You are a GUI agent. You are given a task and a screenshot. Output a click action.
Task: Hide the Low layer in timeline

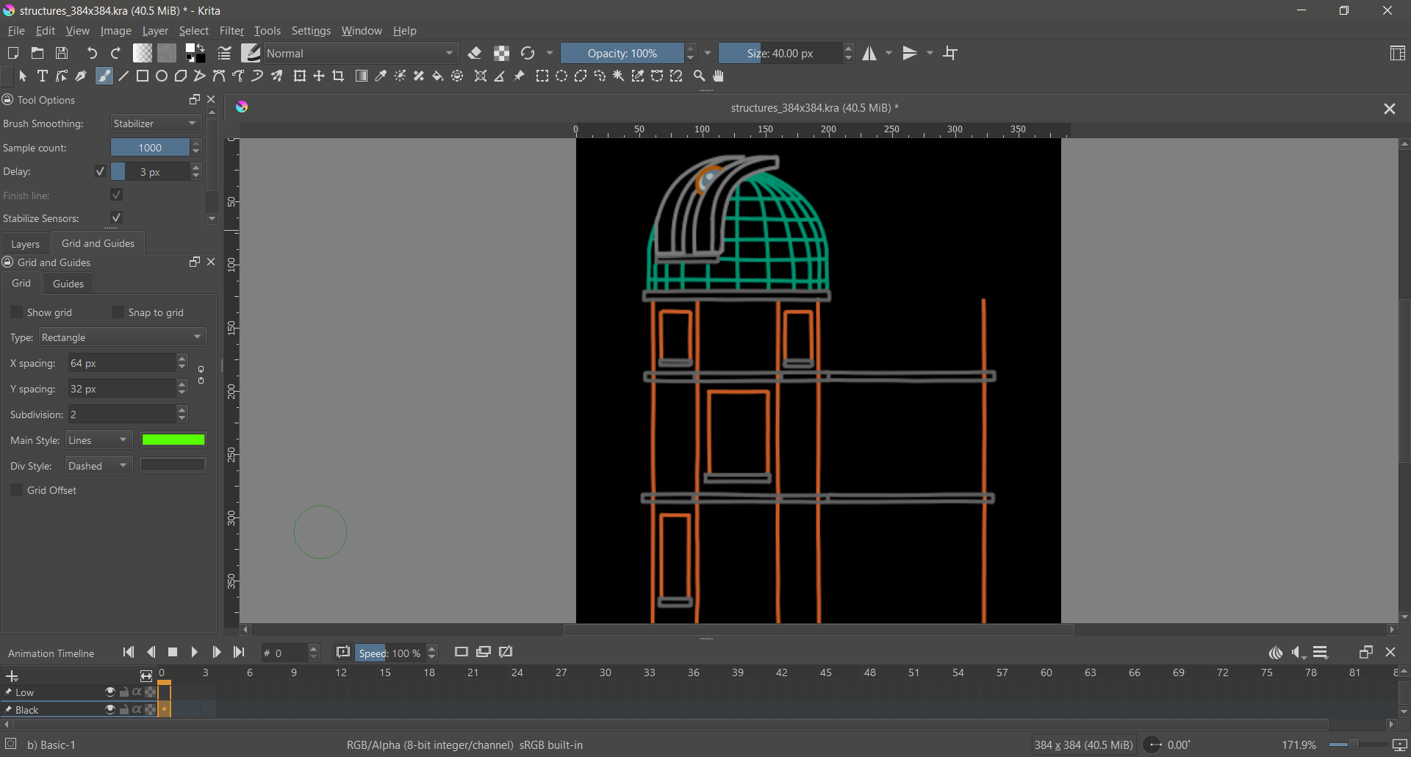110,692
